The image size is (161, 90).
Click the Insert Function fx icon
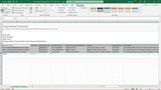(26, 18)
